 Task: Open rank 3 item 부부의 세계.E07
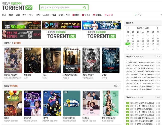click(x=142, y=109)
